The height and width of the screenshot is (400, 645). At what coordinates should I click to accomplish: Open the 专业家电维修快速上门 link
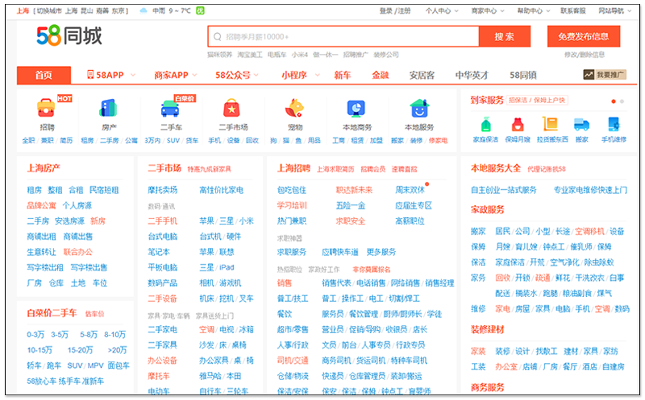tap(590, 190)
